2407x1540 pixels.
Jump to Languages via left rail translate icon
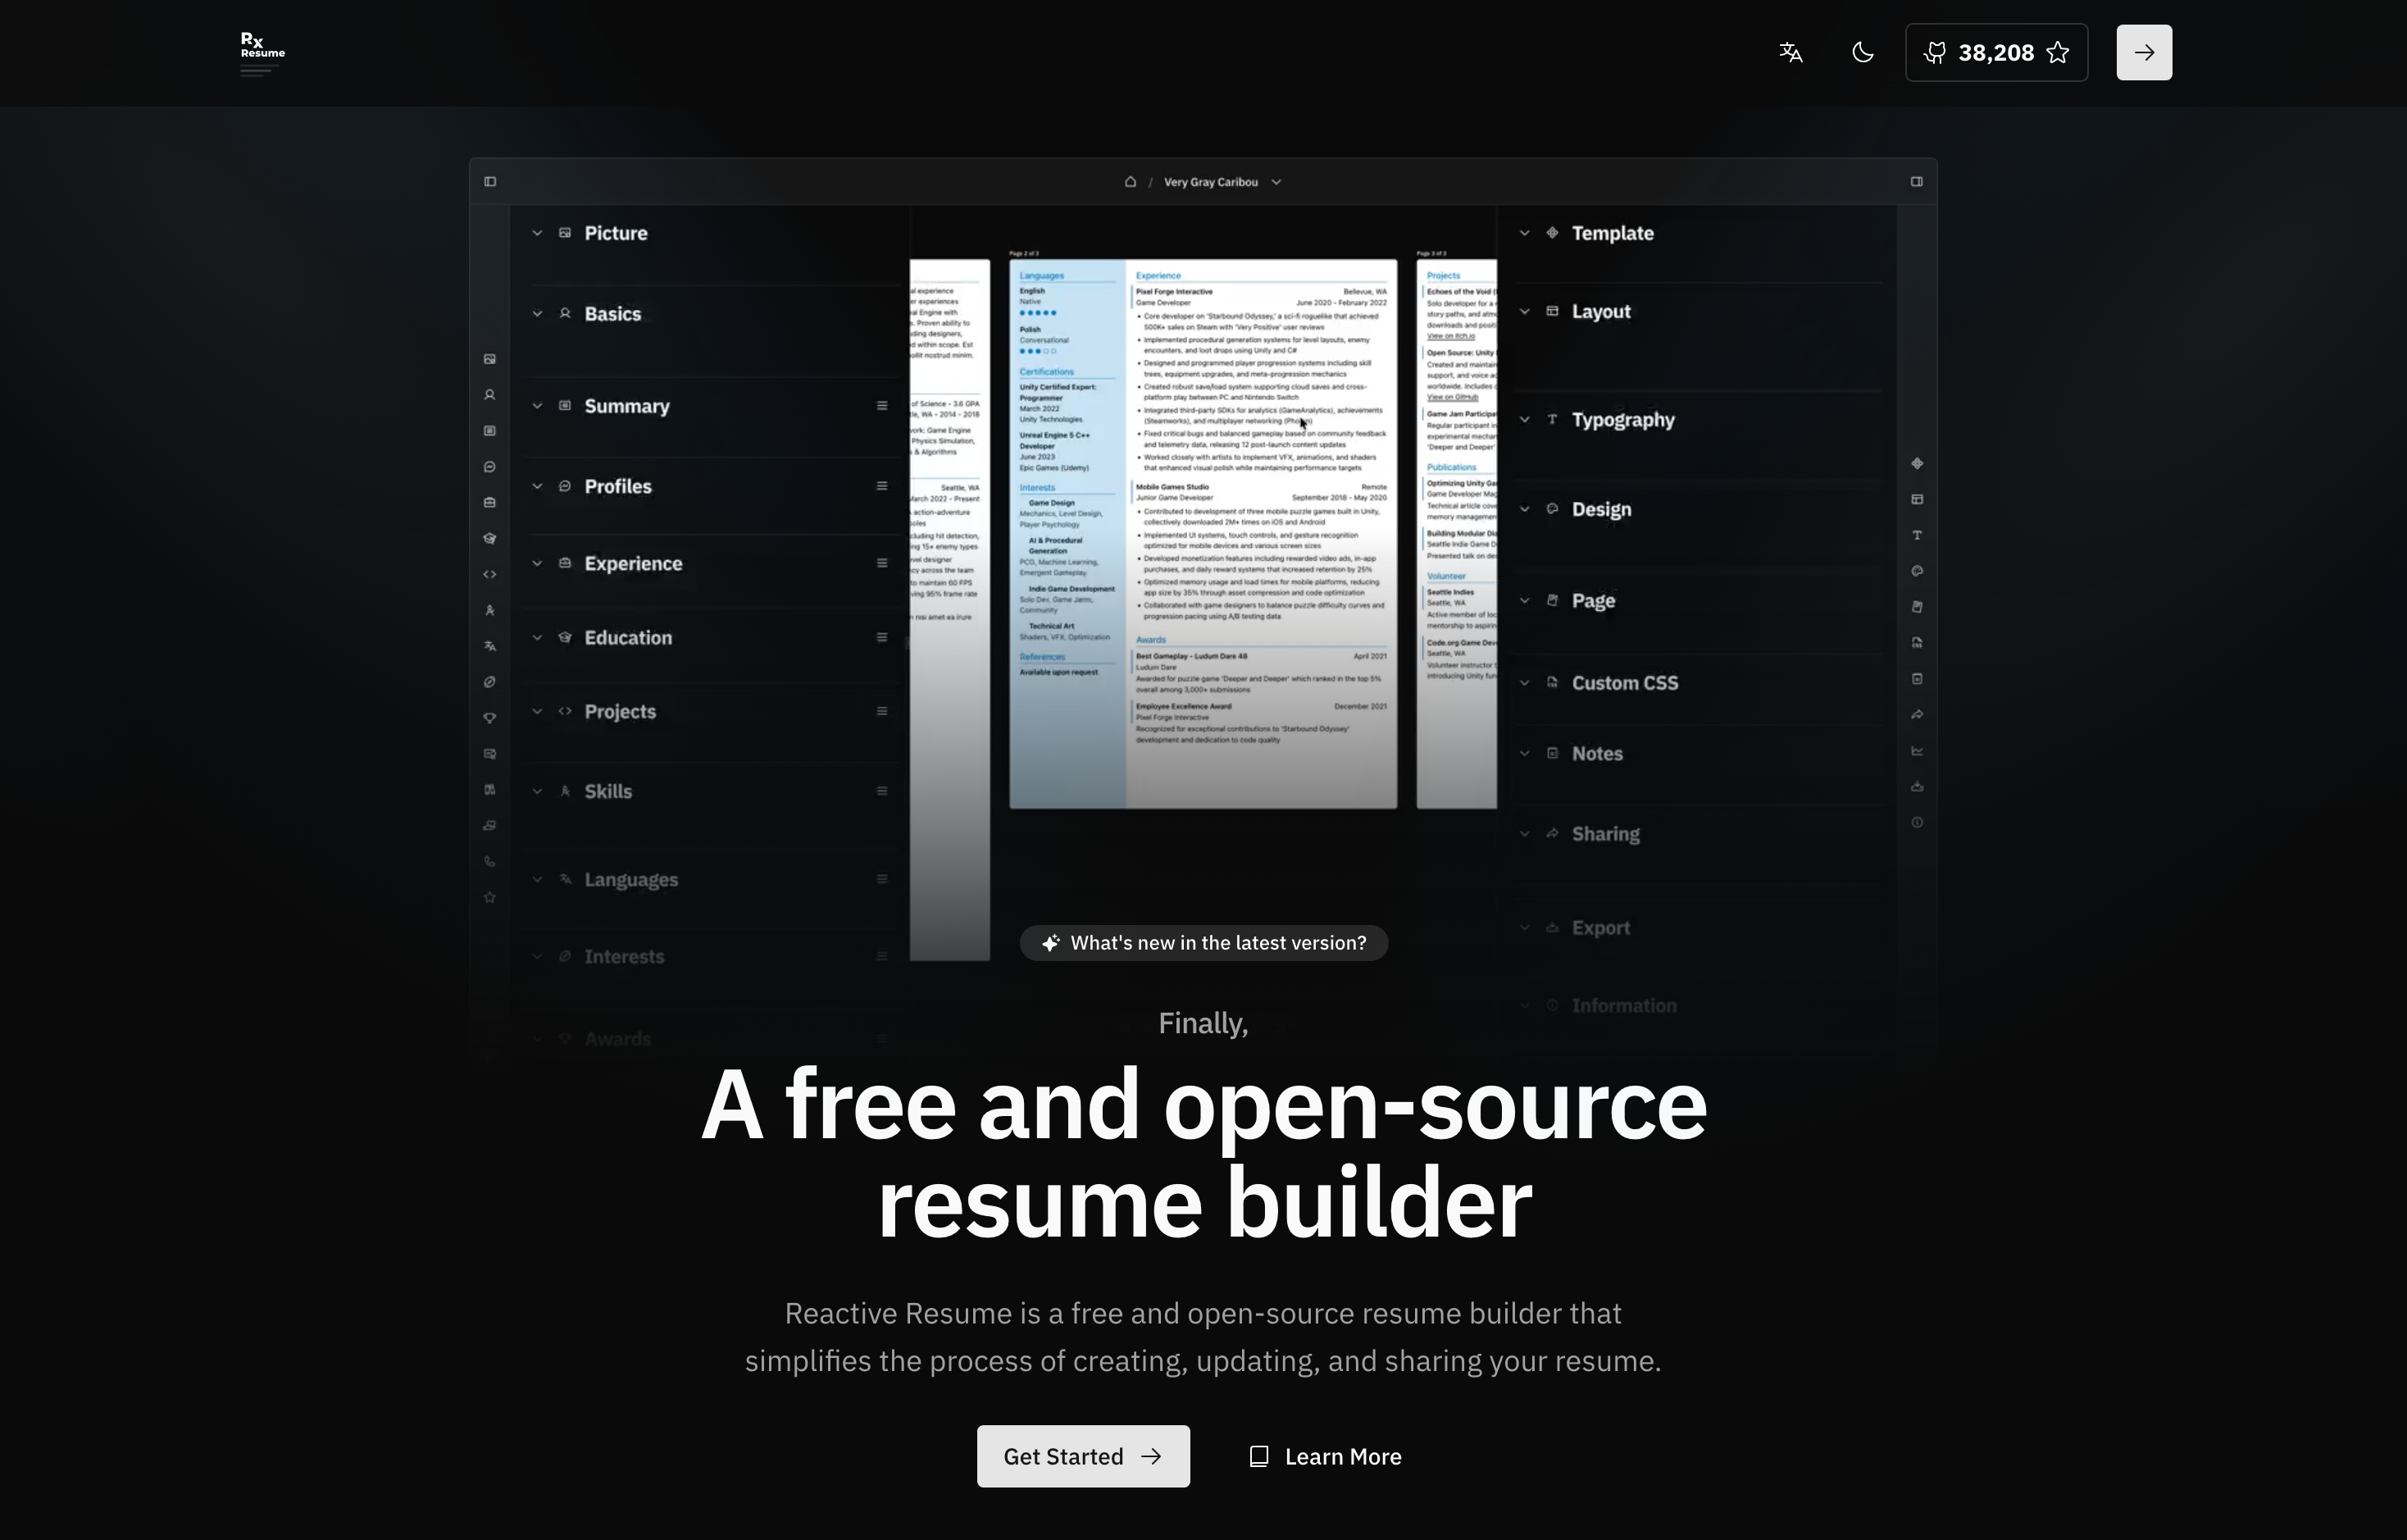pos(489,647)
